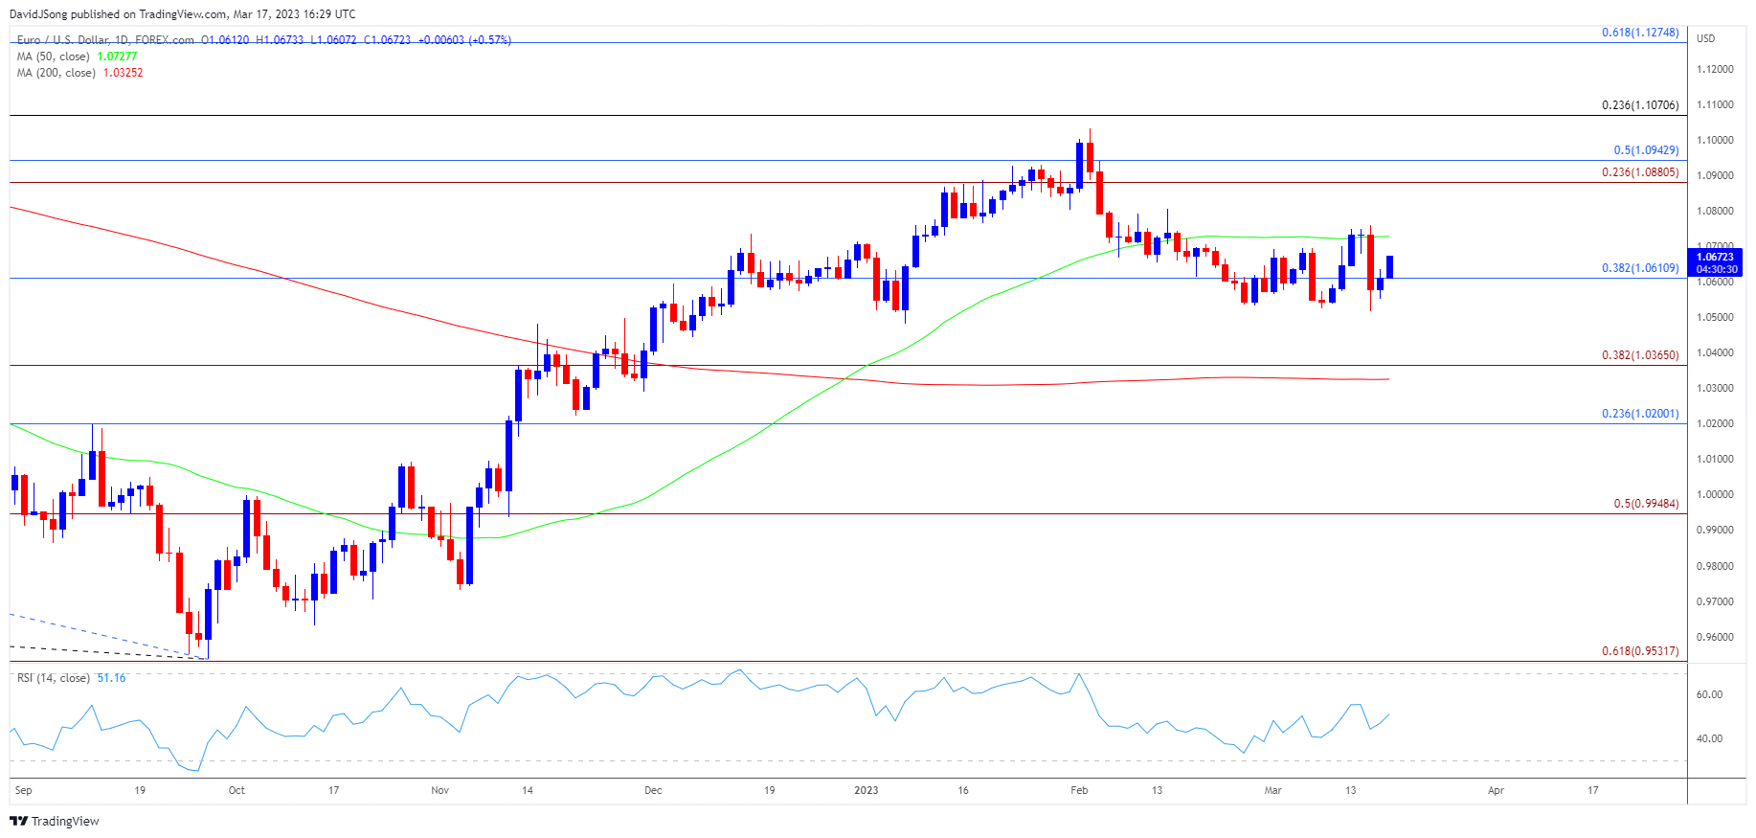The width and height of the screenshot is (1756, 838).
Task: Click the Nov date label on time axis
Action: coord(439,791)
